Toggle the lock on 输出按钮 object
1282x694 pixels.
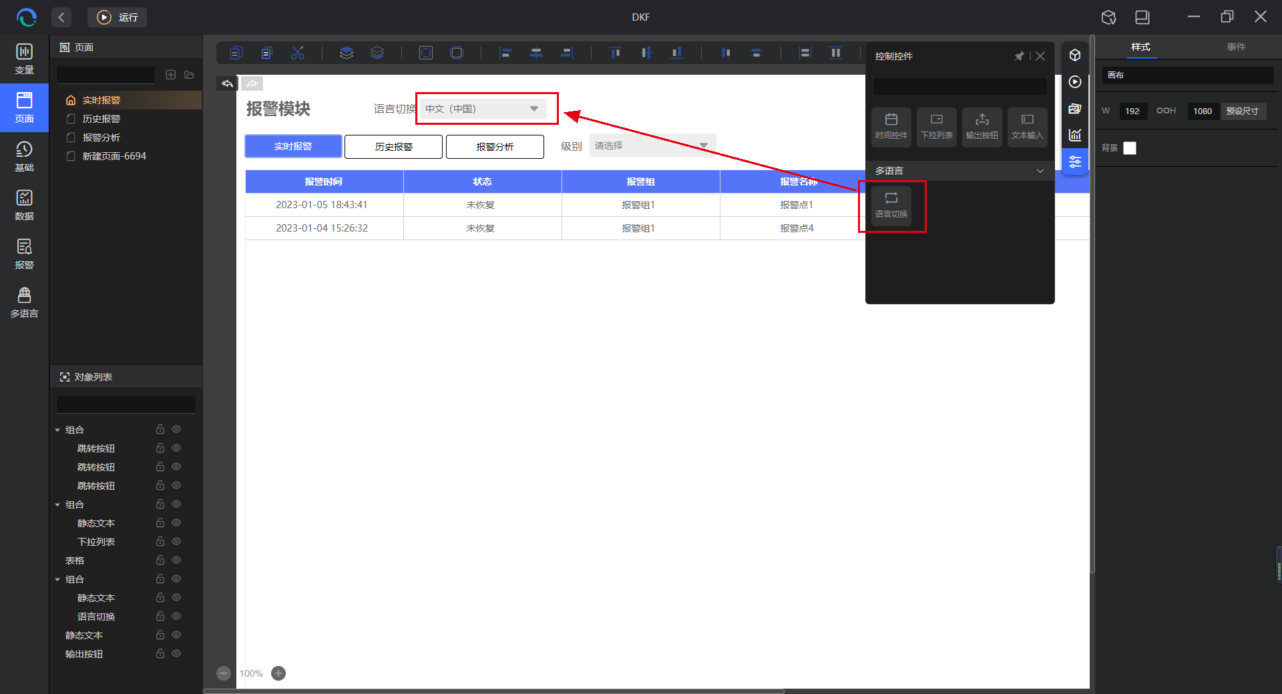[x=160, y=653]
